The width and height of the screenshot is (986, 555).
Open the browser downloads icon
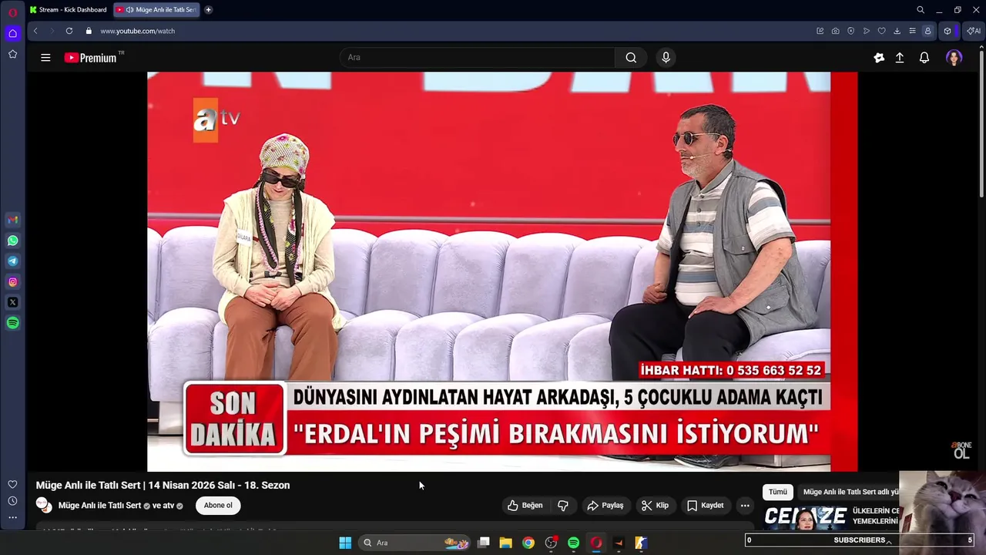897,31
